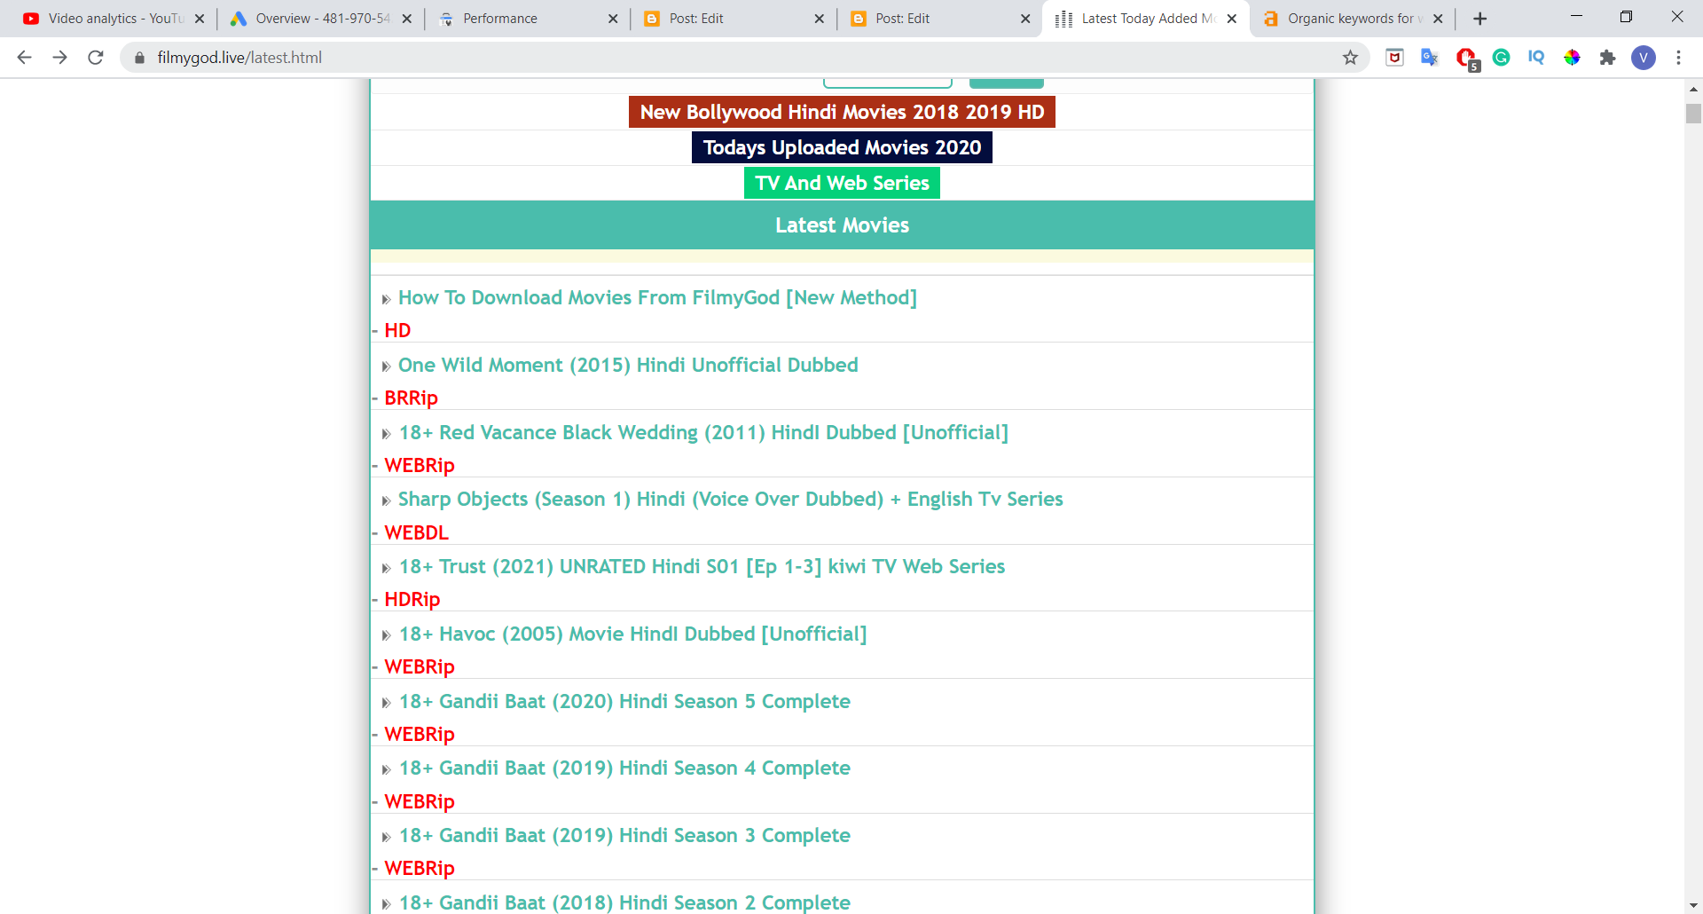Close the Latest Today Added tab
Viewport: 1703px width, 914px height.
(x=1232, y=19)
